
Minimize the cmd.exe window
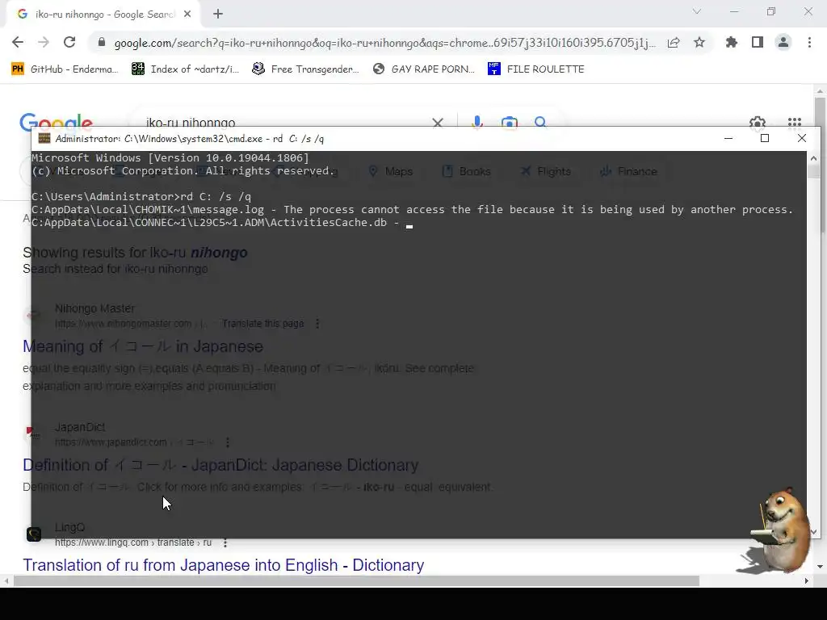click(x=728, y=138)
